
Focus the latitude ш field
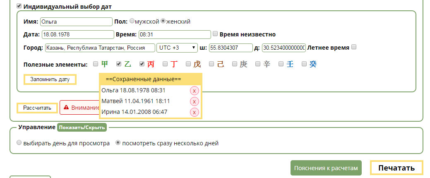[x=231, y=48]
